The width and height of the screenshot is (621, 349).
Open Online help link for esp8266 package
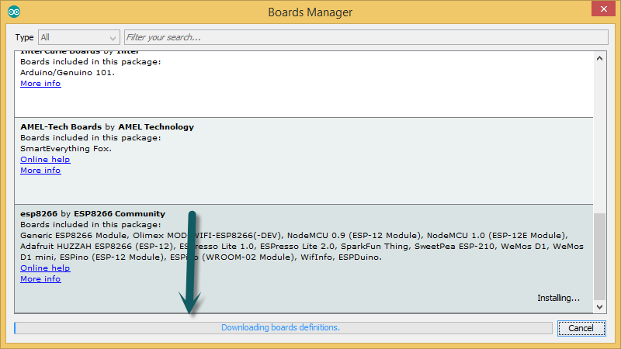[45, 268]
